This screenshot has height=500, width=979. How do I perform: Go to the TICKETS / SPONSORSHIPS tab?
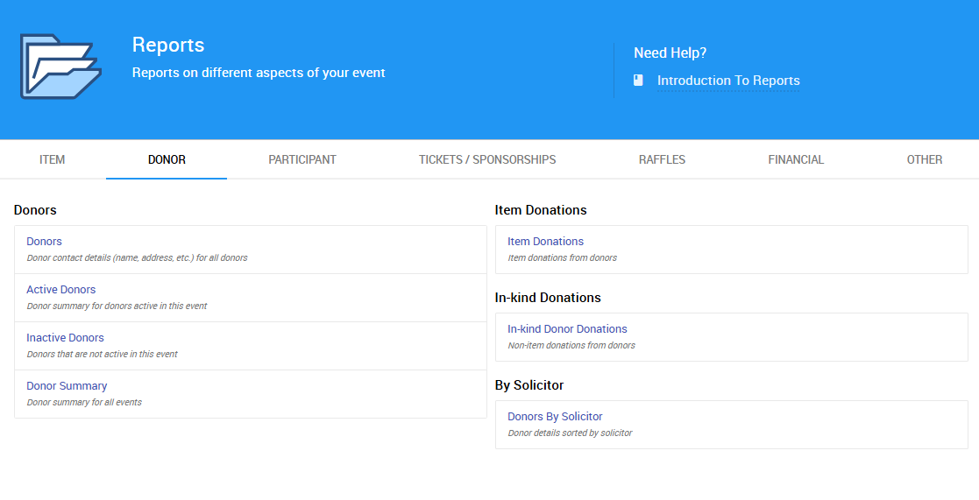pyautogui.click(x=487, y=159)
